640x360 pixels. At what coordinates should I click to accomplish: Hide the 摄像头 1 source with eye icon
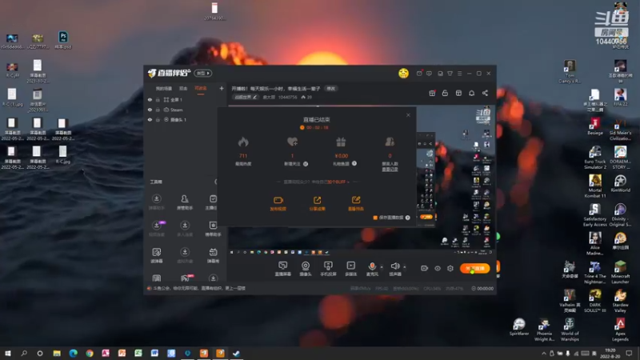tap(150, 119)
